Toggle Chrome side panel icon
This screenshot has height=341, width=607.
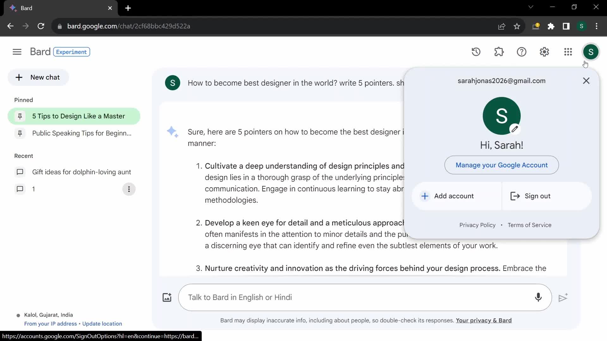(x=566, y=26)
